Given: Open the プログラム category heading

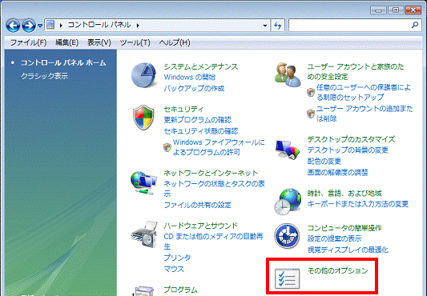Looking at the screenshot, I should tap(180, 290).
